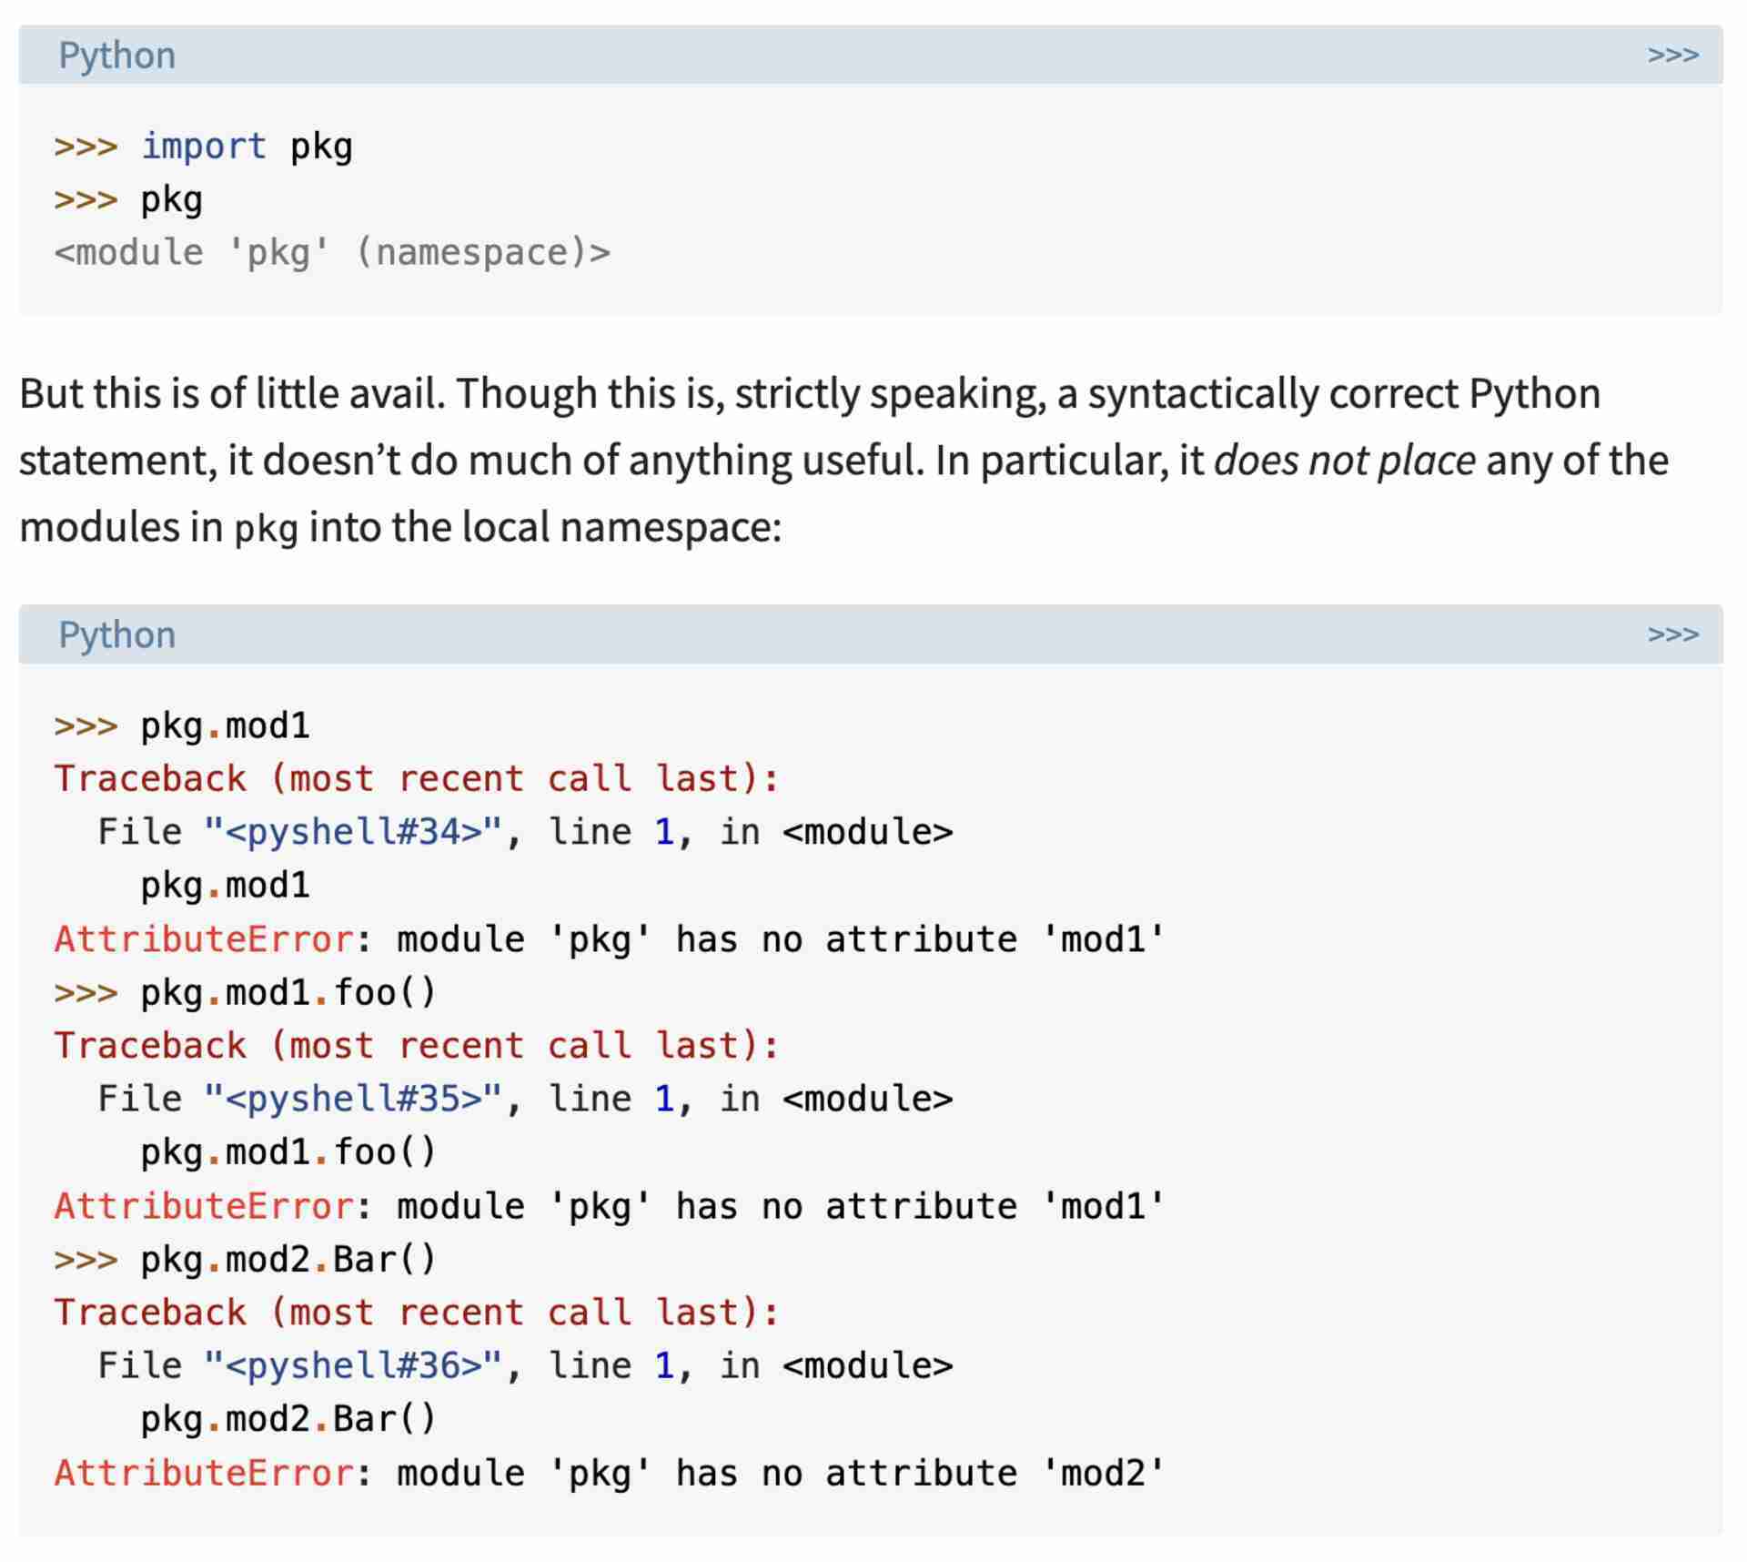
Task: Click the 'Python' label of first code block
Action: click(x=117, y=56)
